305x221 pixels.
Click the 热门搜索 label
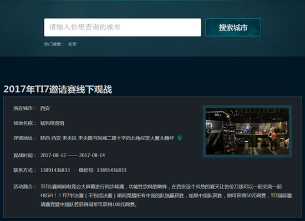(x=54, y=44)
